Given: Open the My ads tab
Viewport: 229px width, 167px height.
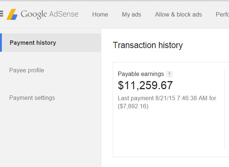Looking at the screenshot, I should [131, 15].
